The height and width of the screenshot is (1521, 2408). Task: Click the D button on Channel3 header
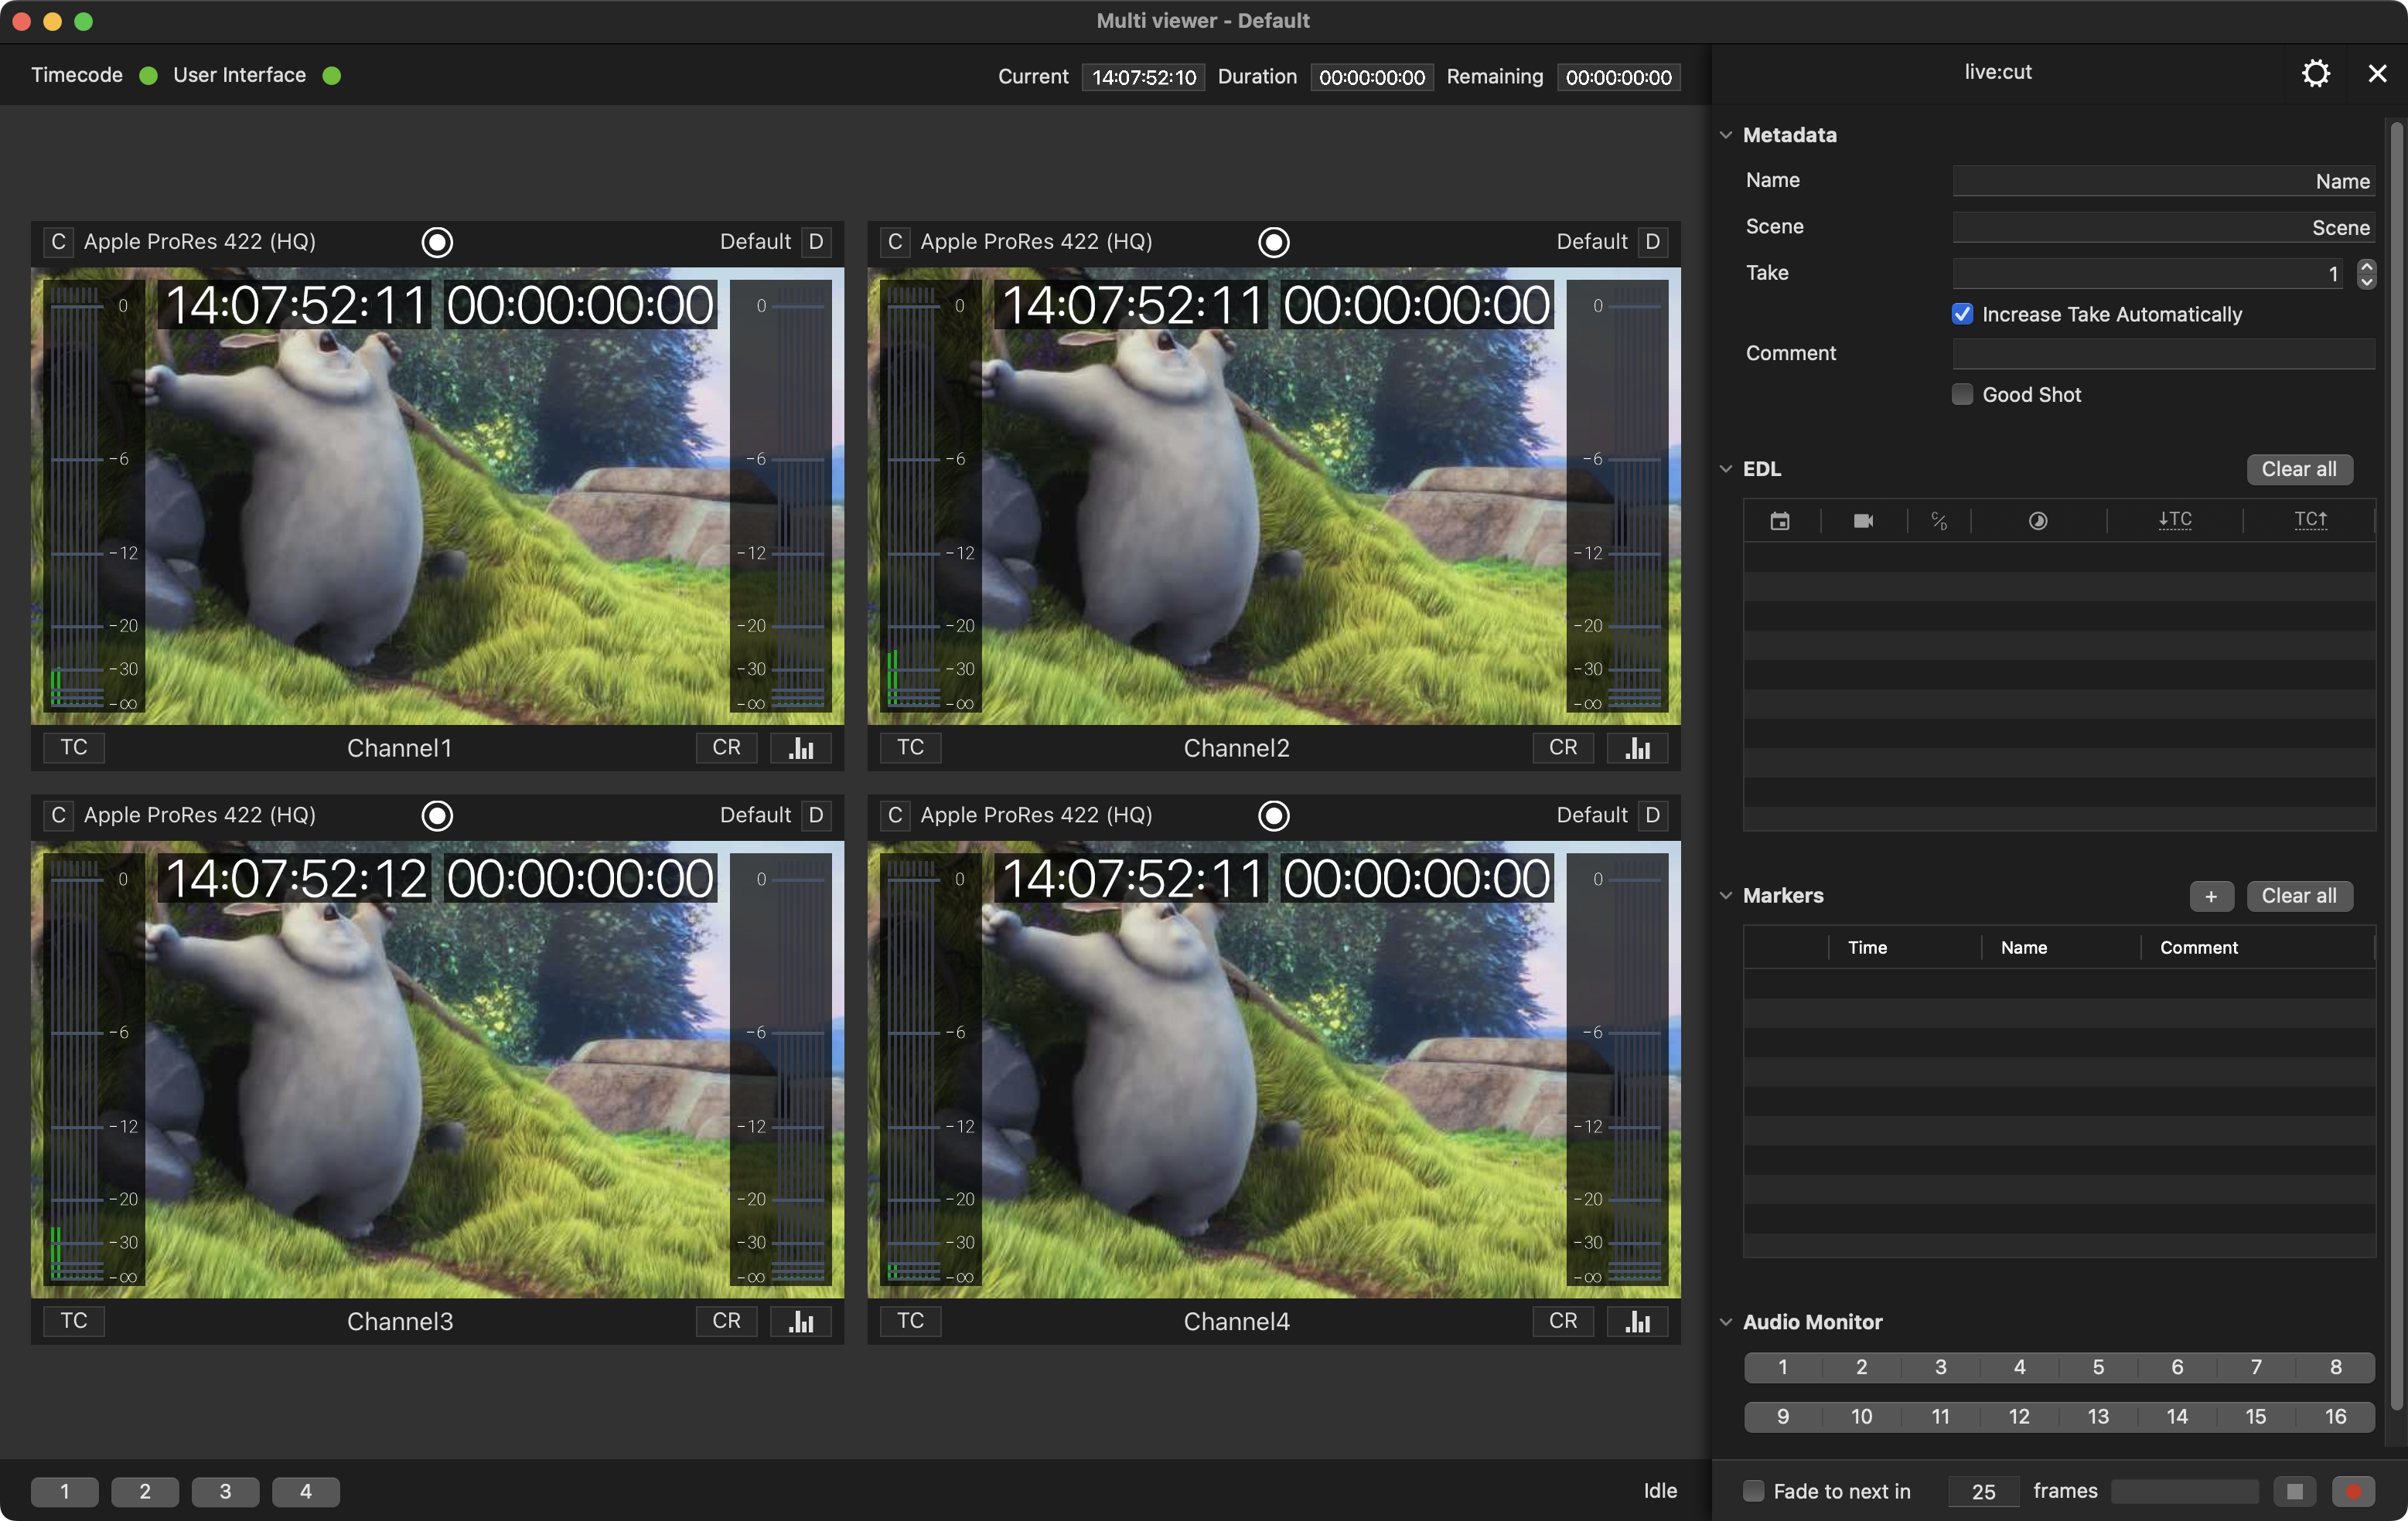tap(816, 815)
